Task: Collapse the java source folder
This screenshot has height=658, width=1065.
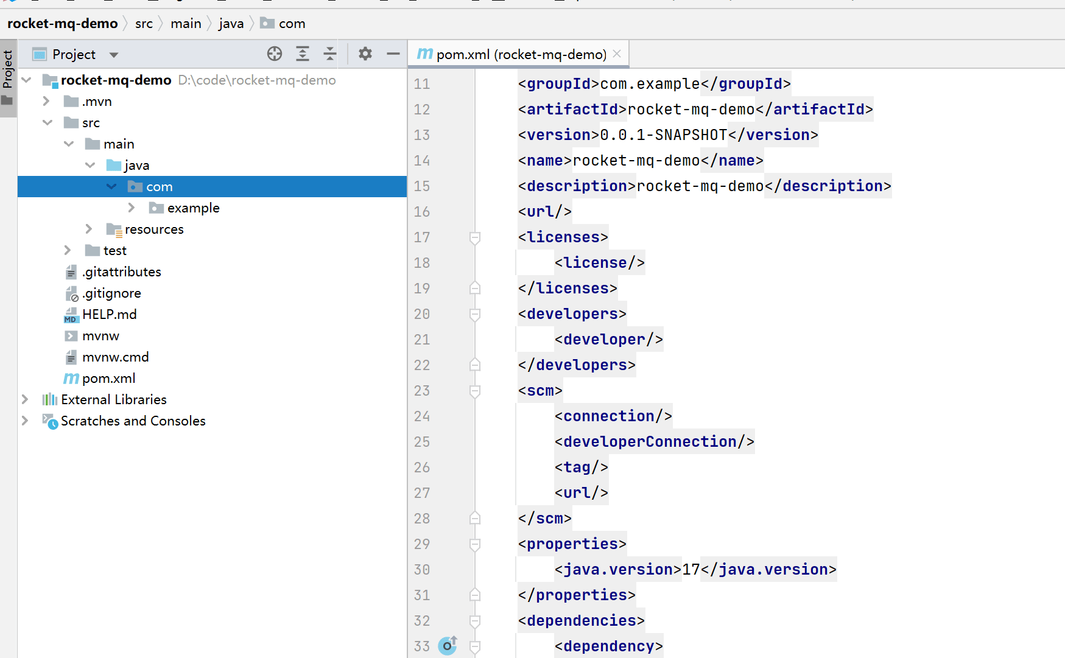Action: (90, 165)
